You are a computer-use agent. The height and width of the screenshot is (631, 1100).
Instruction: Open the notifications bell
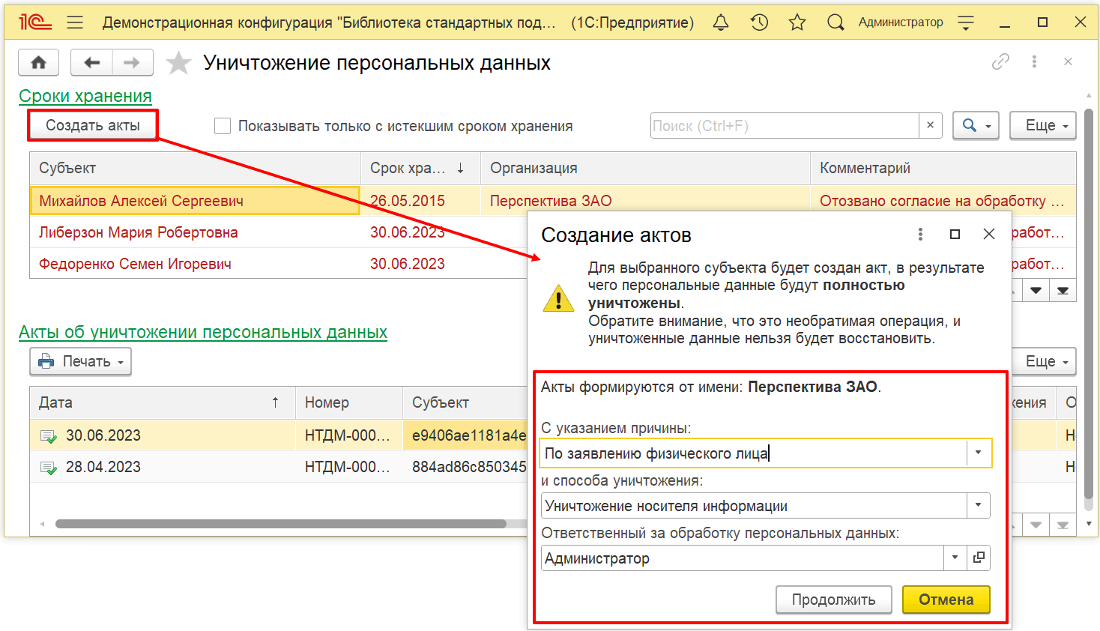click(720, 22)
